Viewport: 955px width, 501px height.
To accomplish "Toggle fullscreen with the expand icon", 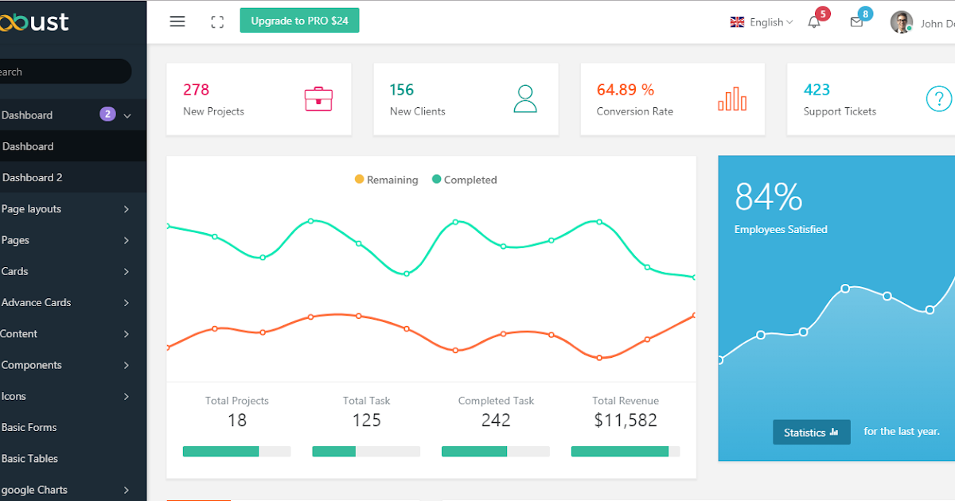I will [217, 22].
